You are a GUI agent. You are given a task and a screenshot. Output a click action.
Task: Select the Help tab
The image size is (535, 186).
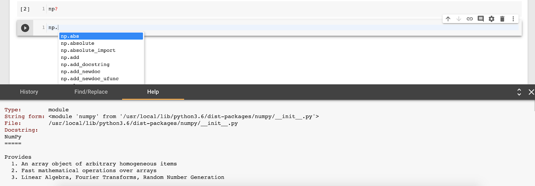(x=153, y=92)
